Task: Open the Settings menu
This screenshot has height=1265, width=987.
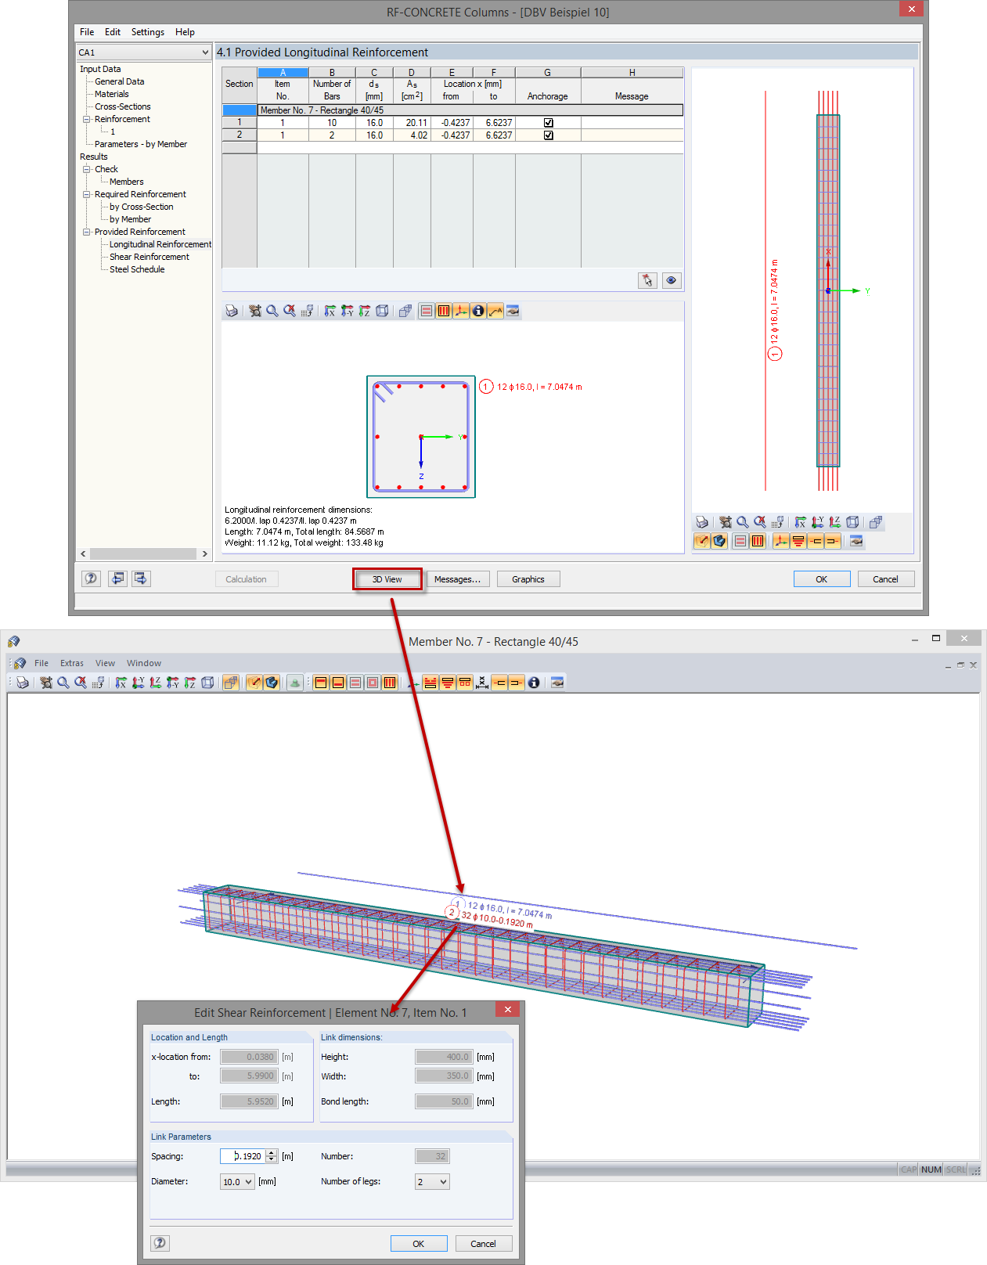Action: pos(148,32)
